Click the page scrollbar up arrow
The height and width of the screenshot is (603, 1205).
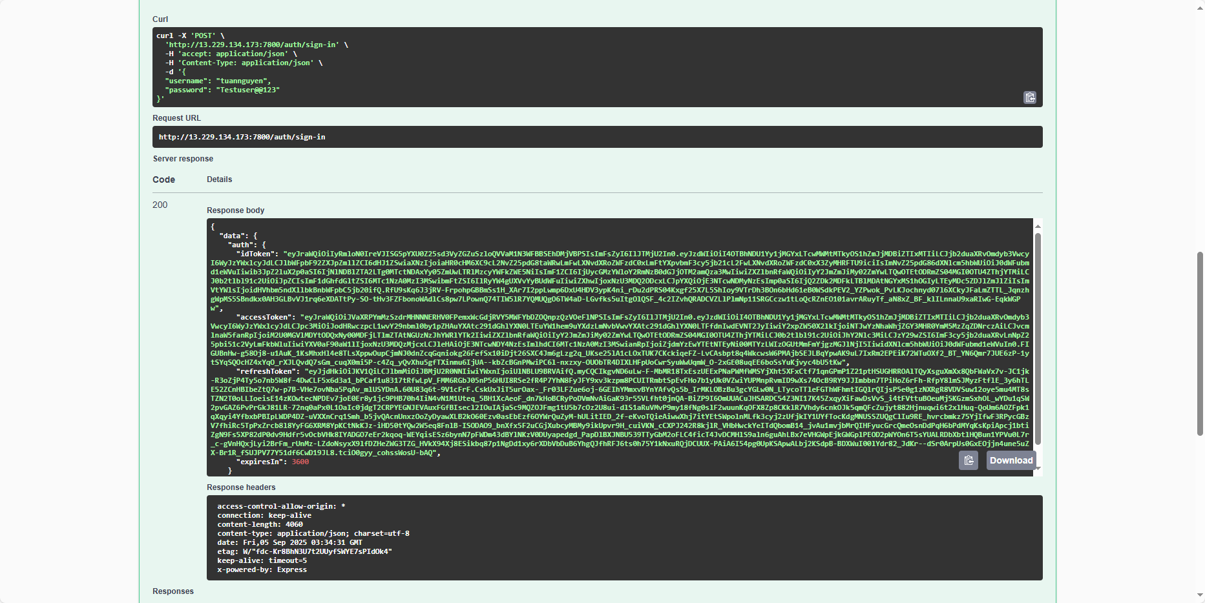pos(1200,5)
